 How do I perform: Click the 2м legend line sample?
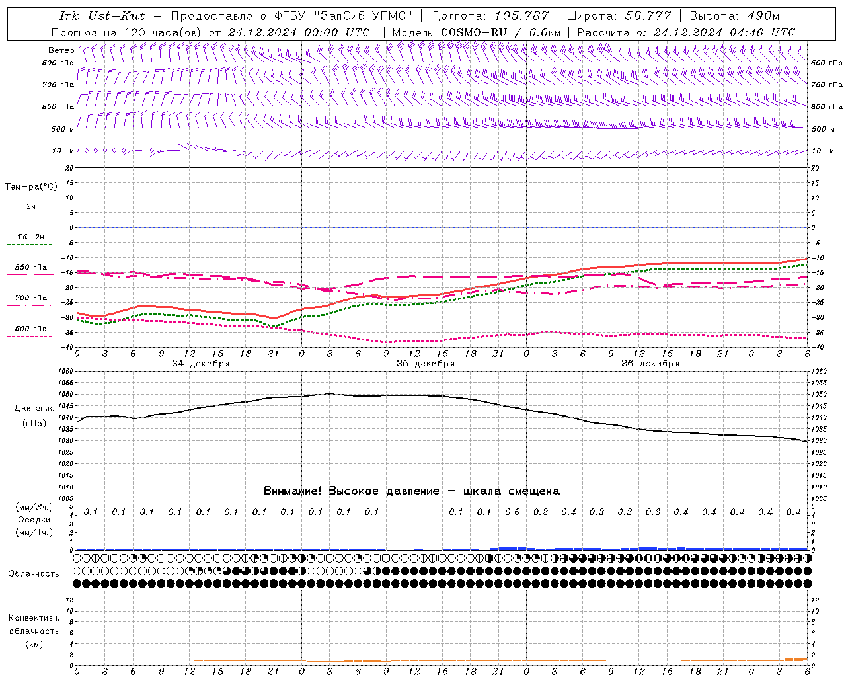(30, 214)
